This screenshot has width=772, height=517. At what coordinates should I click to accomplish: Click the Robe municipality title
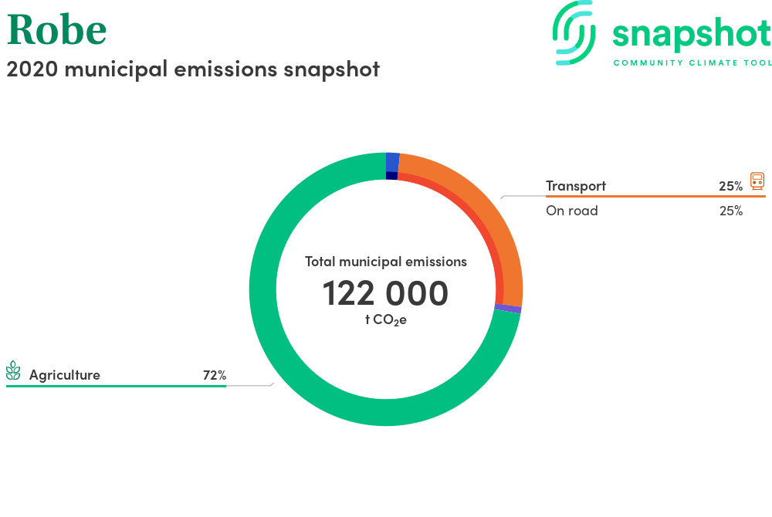click(x=56, y=30)
